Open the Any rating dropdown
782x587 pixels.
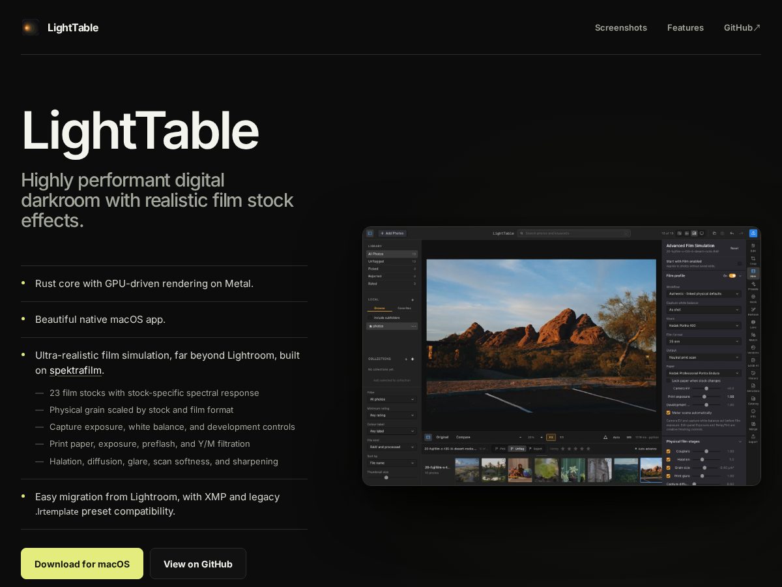(392, 415)
